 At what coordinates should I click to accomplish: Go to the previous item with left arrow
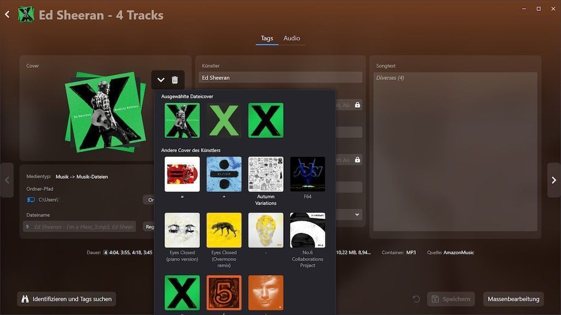(x=7, y=180)
